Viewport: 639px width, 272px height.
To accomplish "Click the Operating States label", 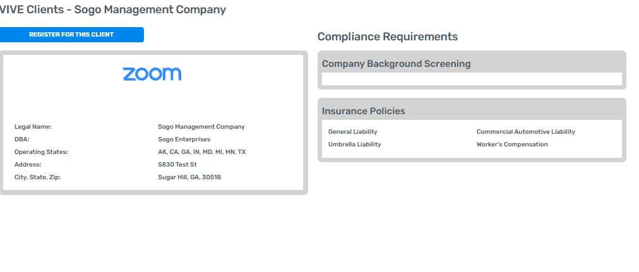I will tap(41, 152).
